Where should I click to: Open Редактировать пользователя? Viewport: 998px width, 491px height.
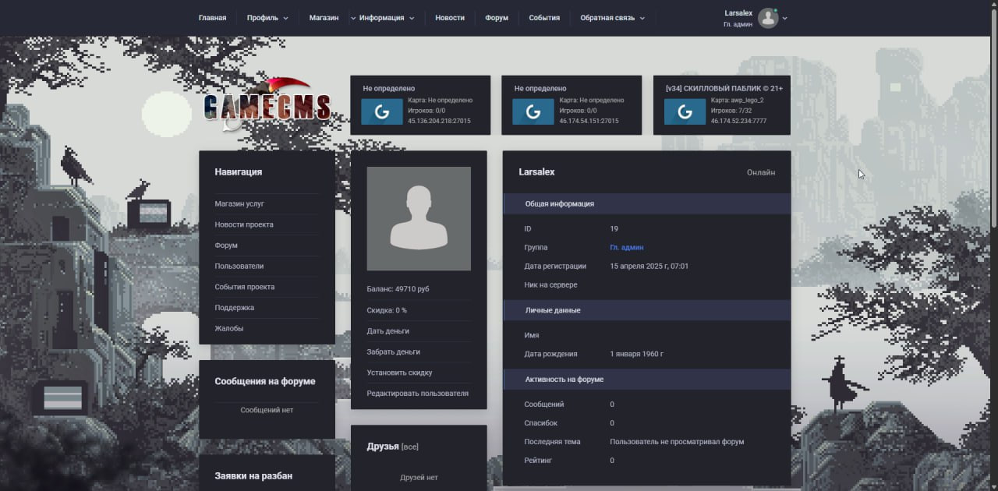coord(417,394)
